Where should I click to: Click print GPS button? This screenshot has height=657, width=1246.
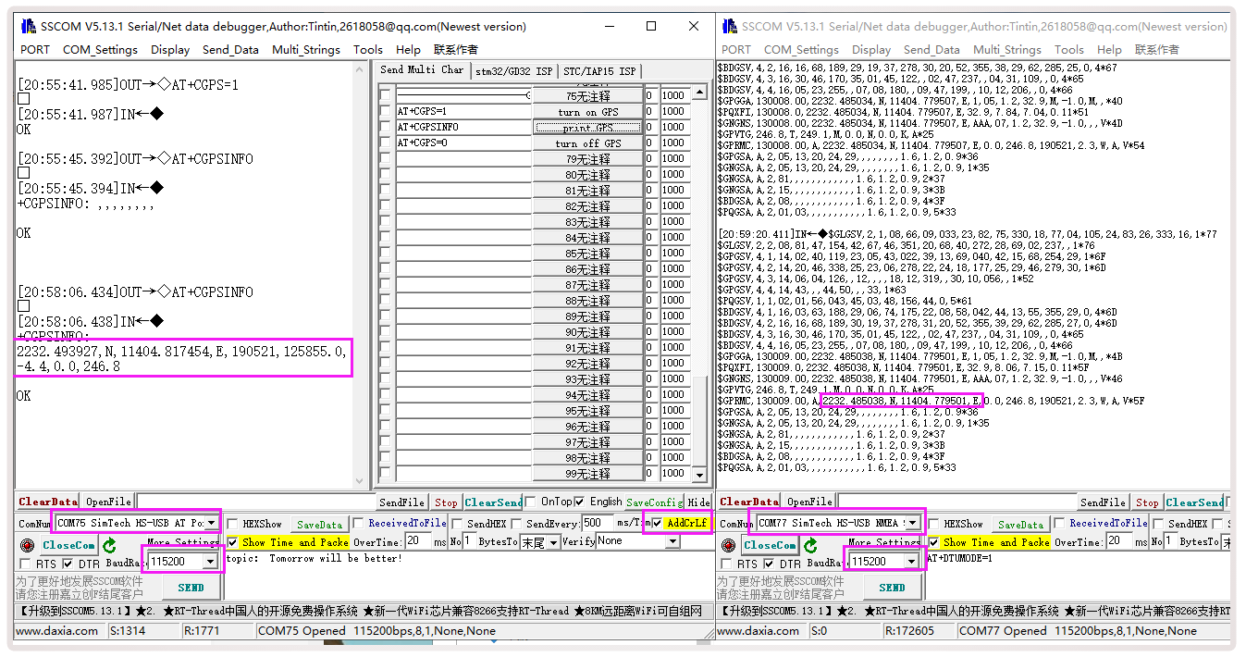tap(587, 127)
